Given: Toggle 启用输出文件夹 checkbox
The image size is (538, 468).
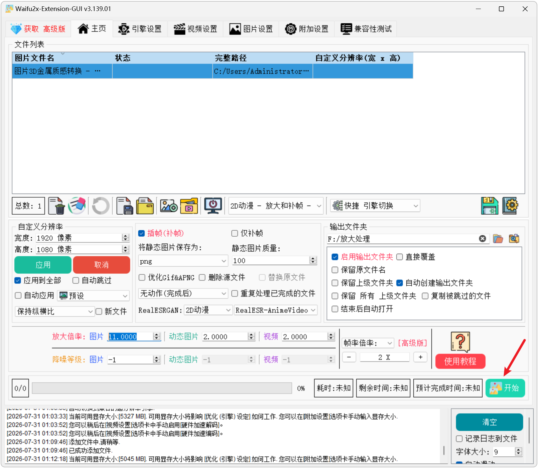Looking at the screenshot, I should click(x=335, y=257).
